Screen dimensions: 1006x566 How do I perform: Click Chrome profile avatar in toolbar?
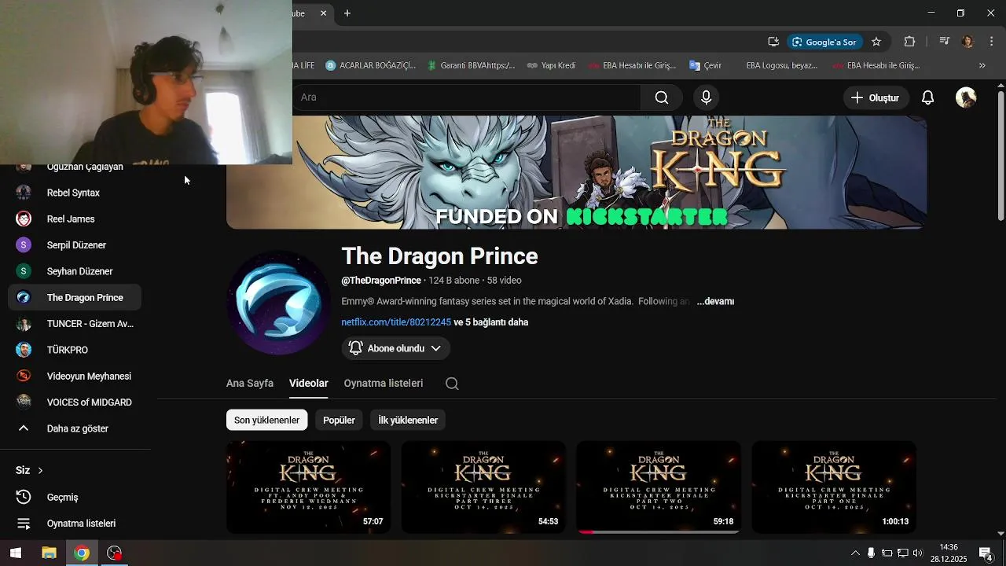tap(967, 42)
